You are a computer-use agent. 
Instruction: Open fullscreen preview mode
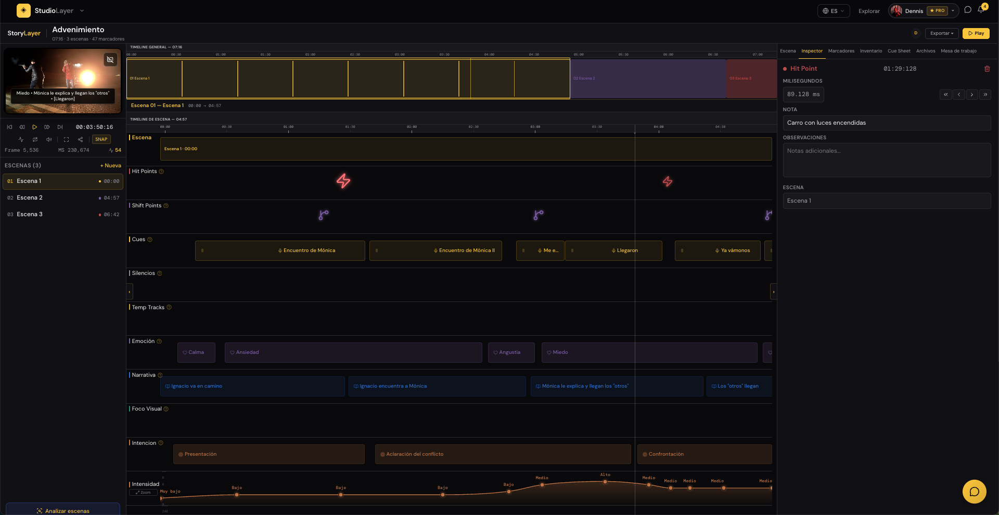(66, 139)
